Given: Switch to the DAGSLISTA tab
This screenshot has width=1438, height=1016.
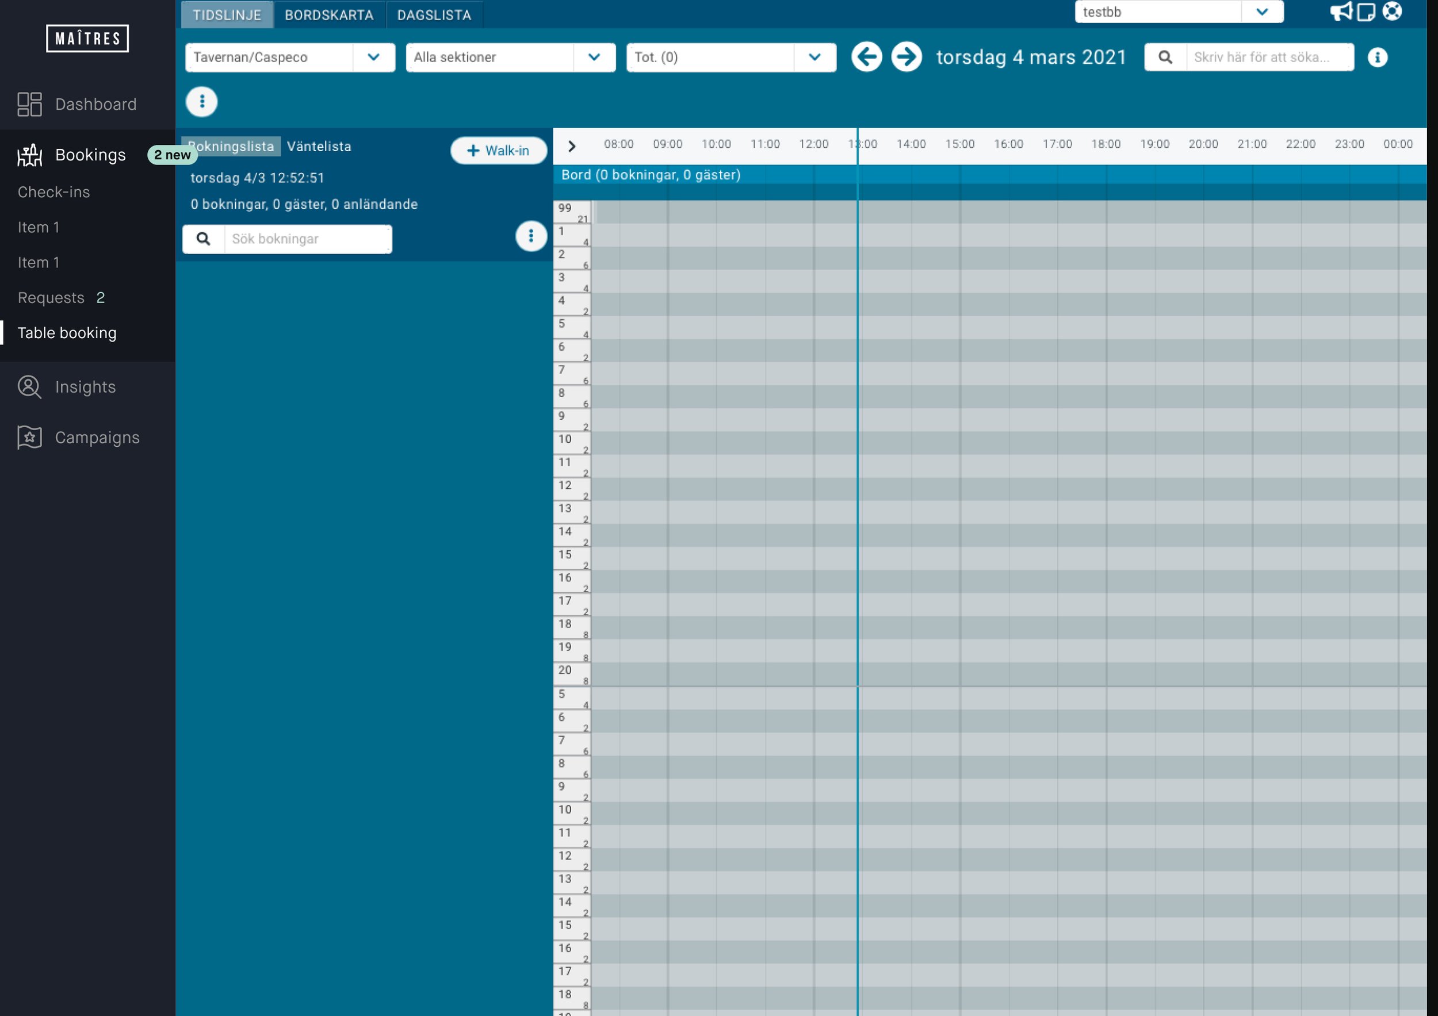Looking at the screenshot, I should (x=434, y=14).
